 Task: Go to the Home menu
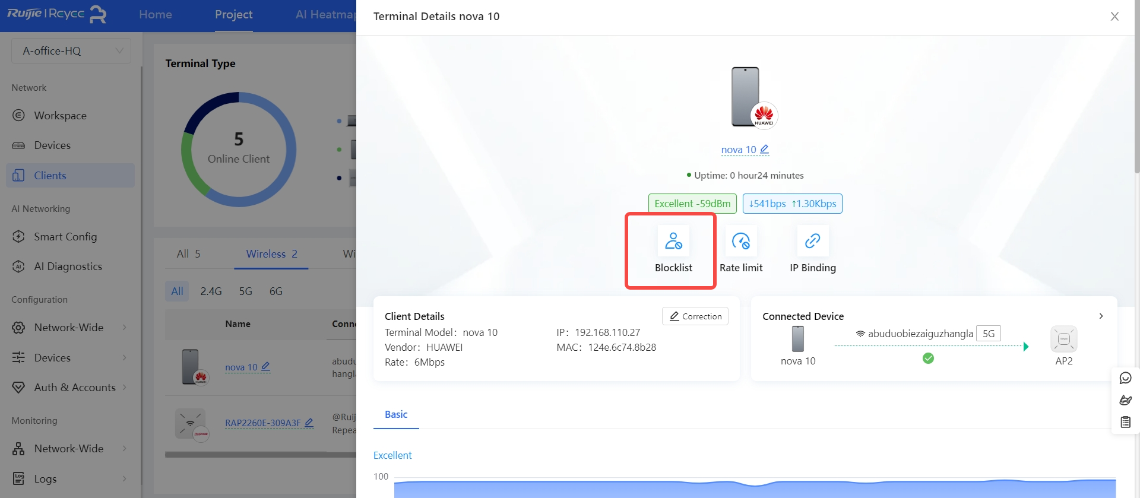tap(156, 15)
